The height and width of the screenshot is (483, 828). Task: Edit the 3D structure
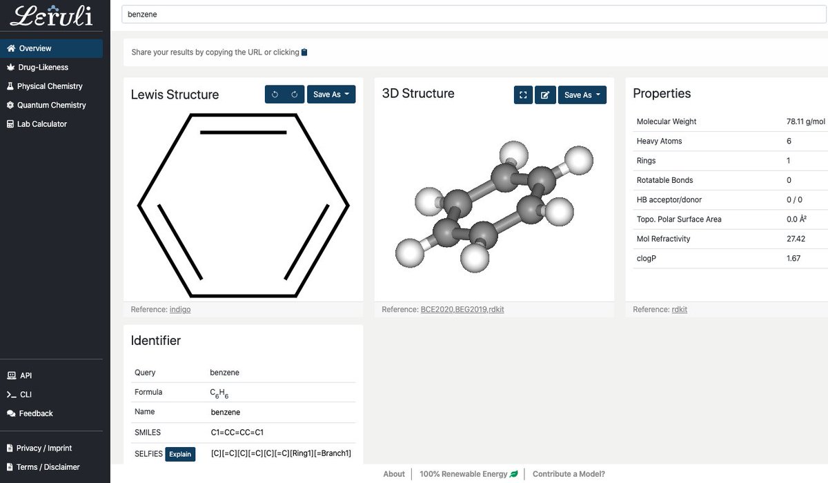click(545, 95)
